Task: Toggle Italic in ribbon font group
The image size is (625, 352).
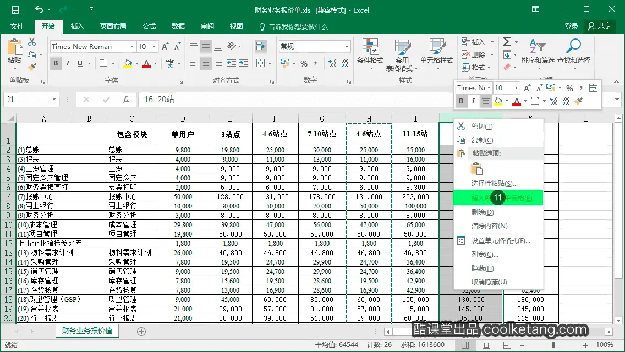Action: click(x=68, y=63)
